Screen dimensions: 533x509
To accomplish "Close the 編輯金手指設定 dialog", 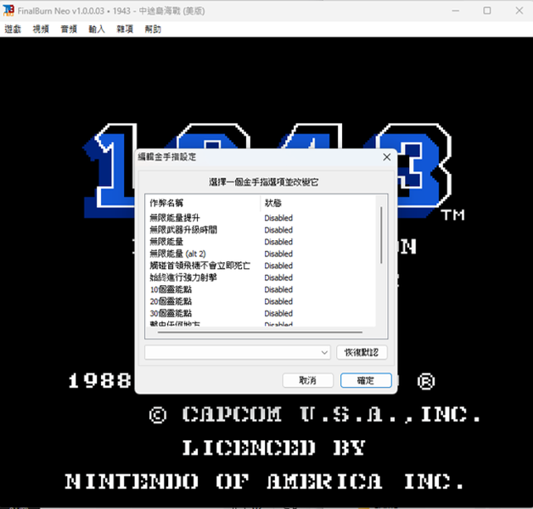I will [x=386, y=157].
